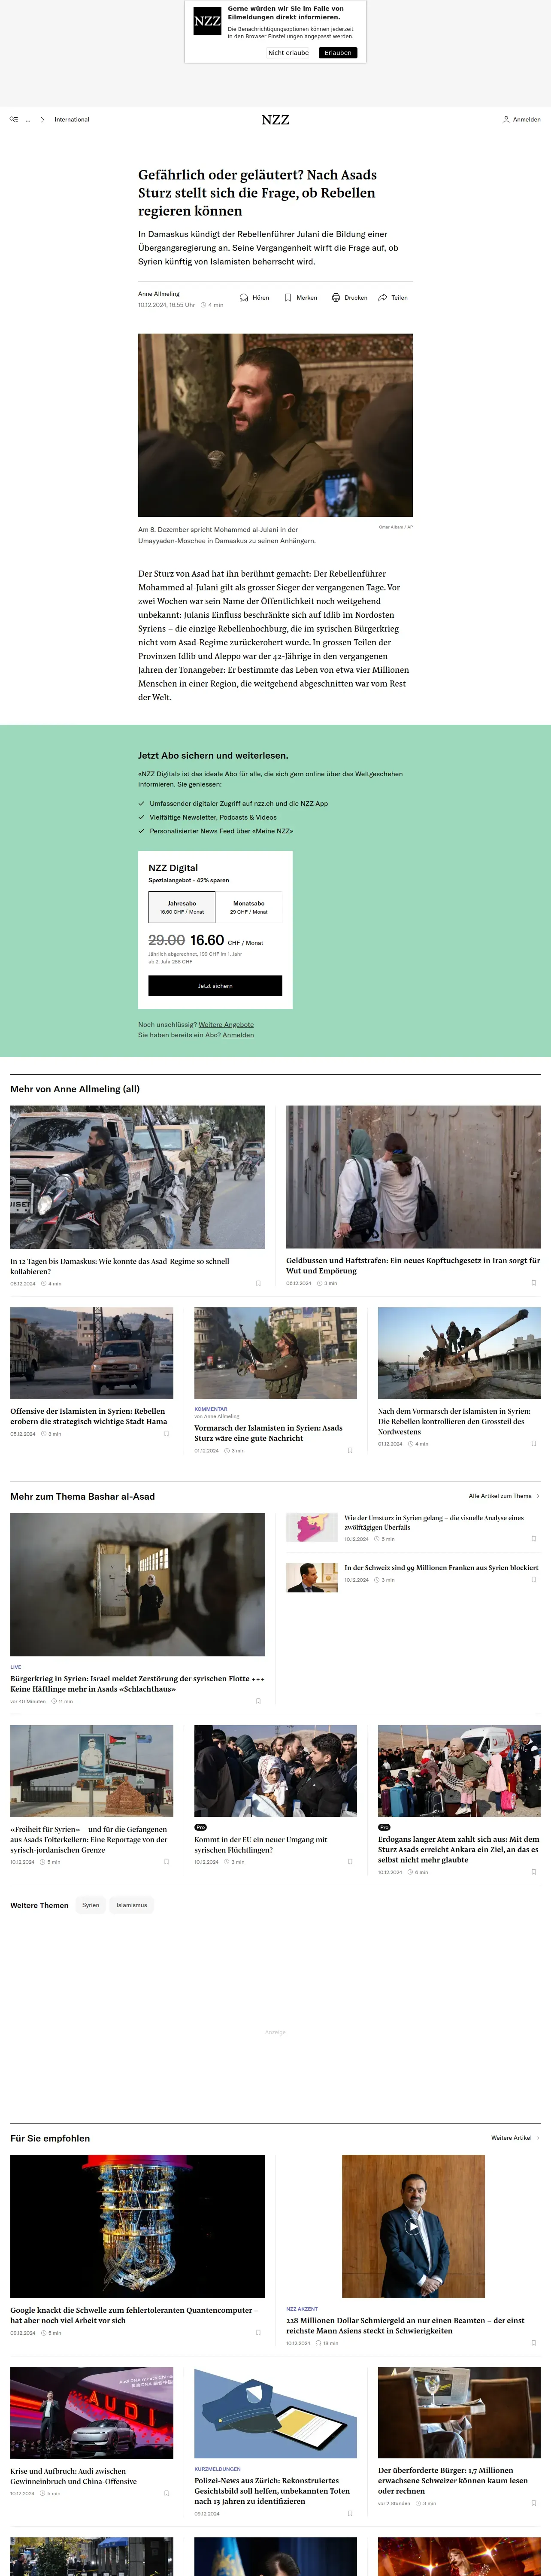Viewport: 551px width, 2576px height.
Task: Bookmark '228 Millionen Dollar Schmiergeld' article
Action: 533,2342
